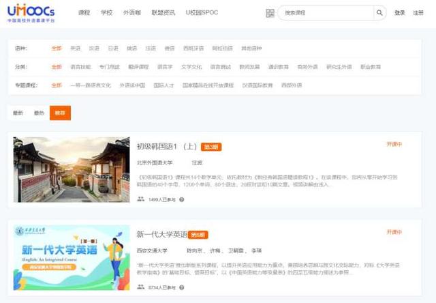This screenshot has width=436, height=303.
Task: Click the 注册 link
Action: click(418, 13)
